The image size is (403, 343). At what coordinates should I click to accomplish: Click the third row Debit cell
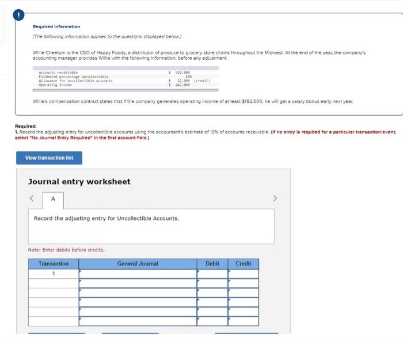212,293
